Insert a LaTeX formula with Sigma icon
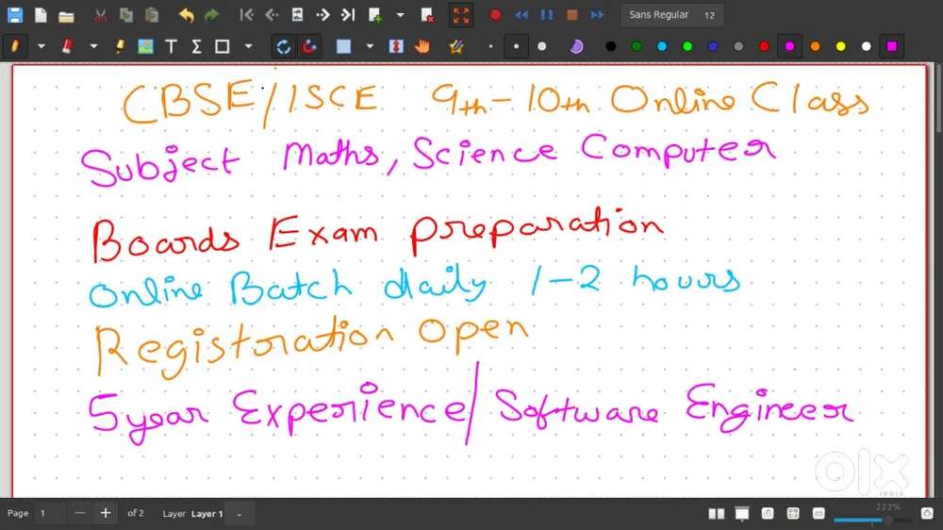Screen dimensions: 943x530 [196, 46]
